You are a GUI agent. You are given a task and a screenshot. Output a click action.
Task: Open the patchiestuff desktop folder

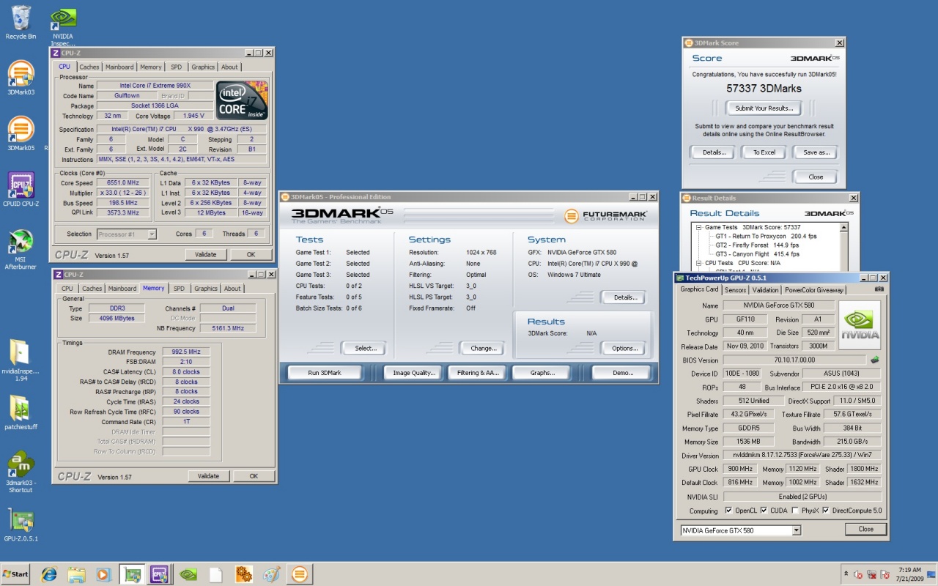point(21,408)
